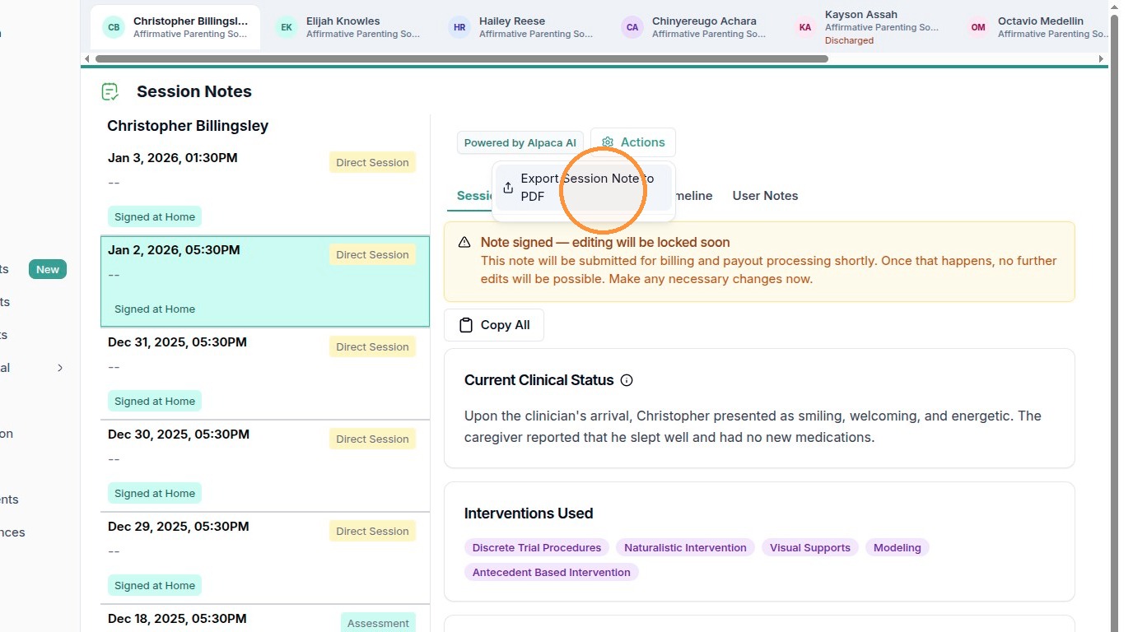The width and height of the screenshot is (1133, 632).
Task: Click the right arrow of the client tabs scrollbar
Action: point(1102,58)
